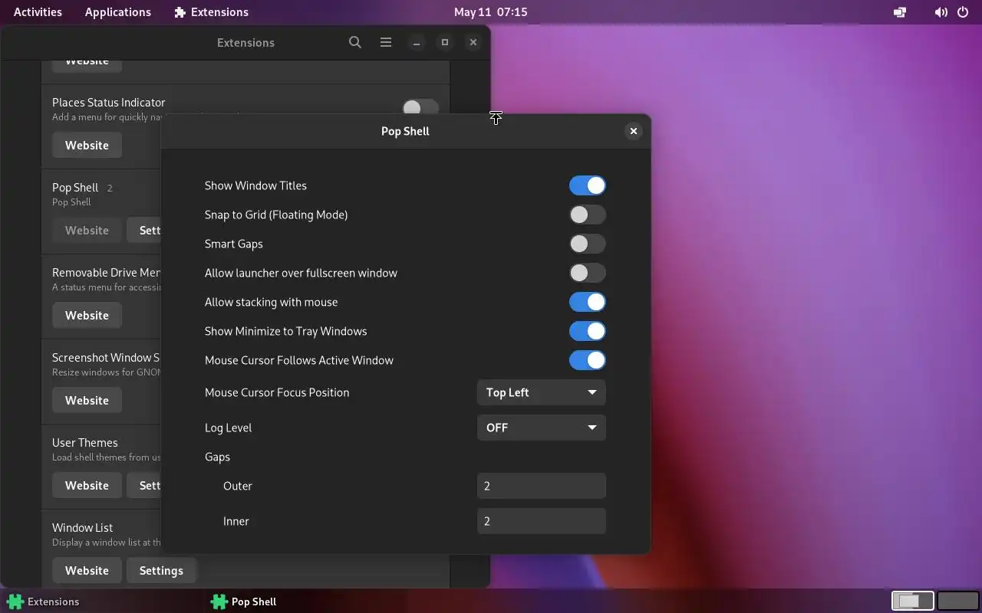This screenshot has width=982, height=613.
Task: Toggle Mouse Cursor Follows Active Window off
Action: coord(588,360)
